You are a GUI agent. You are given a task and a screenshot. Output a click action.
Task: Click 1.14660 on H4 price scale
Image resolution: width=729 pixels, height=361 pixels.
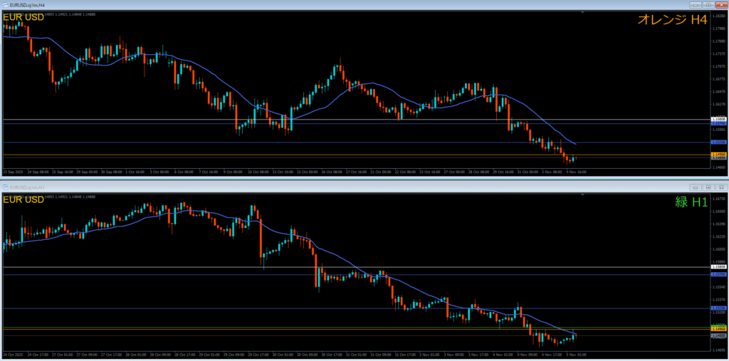pyautogui.click(x=718, y=167)
